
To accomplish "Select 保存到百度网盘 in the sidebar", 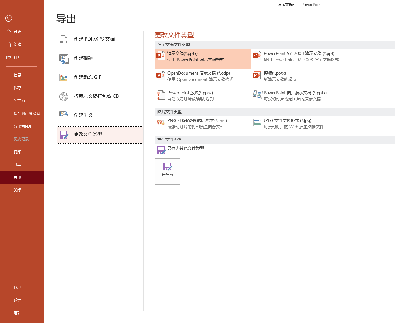I will pyautogui.click(x=22, y=114).
